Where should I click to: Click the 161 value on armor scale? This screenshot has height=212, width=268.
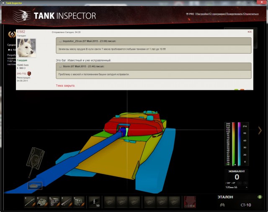pos(228,128)
